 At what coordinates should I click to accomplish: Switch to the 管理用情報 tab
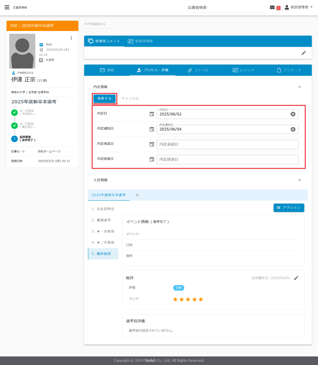click(140, 41)
